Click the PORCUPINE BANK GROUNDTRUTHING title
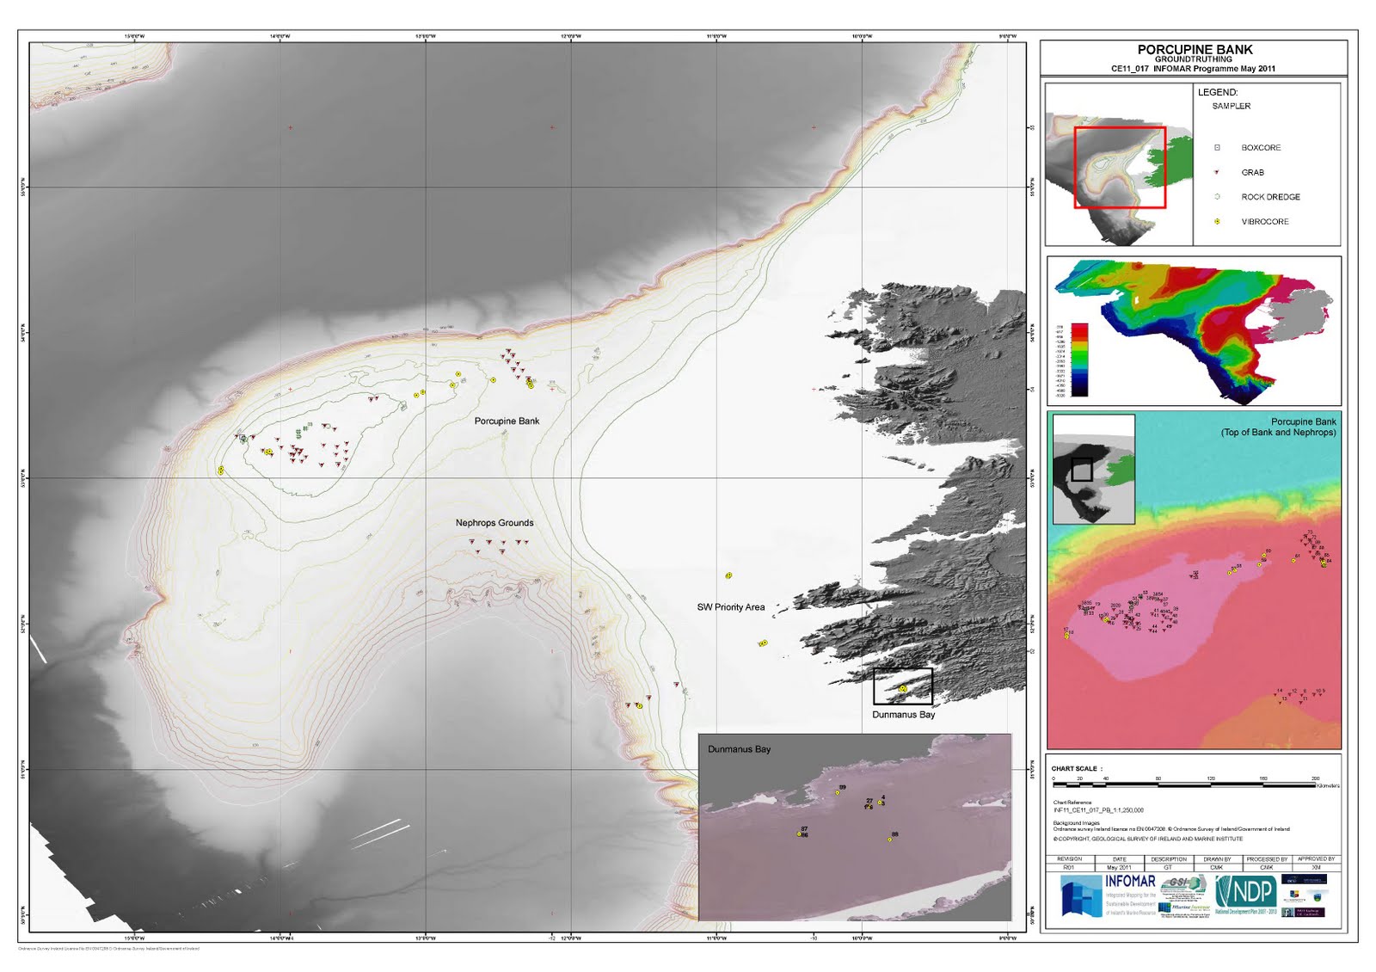This screenshot has width=1376, height=972. [x=1194, y=47]
